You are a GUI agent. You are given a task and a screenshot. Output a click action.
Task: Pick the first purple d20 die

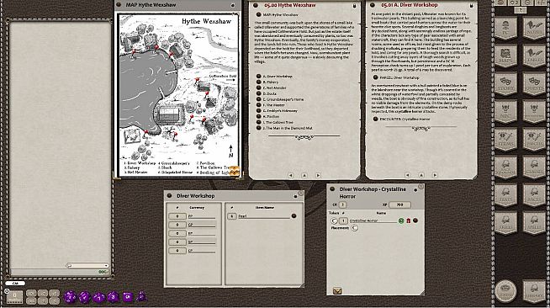point(70,297)
